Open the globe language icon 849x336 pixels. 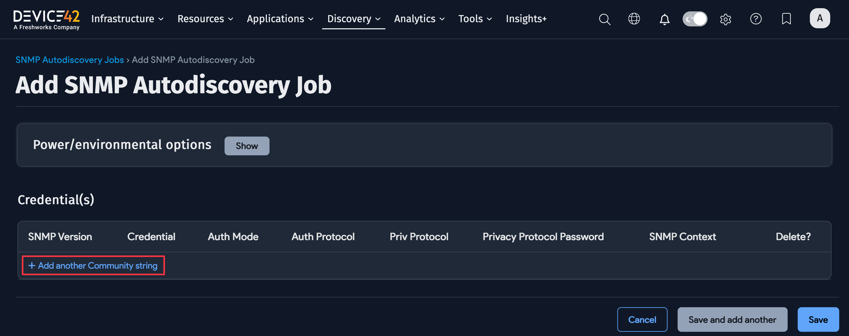[x=634, y=19]
